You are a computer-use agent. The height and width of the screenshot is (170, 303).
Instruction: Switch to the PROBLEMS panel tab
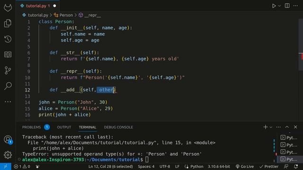point(31,127)
